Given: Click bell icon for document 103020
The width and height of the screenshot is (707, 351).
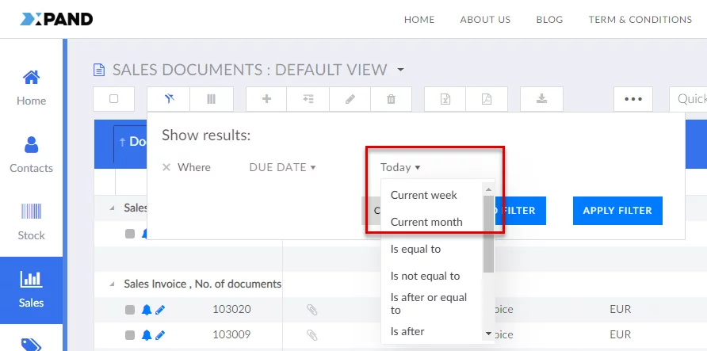Looking at the screenshot, I should click(x=146, y=310).
